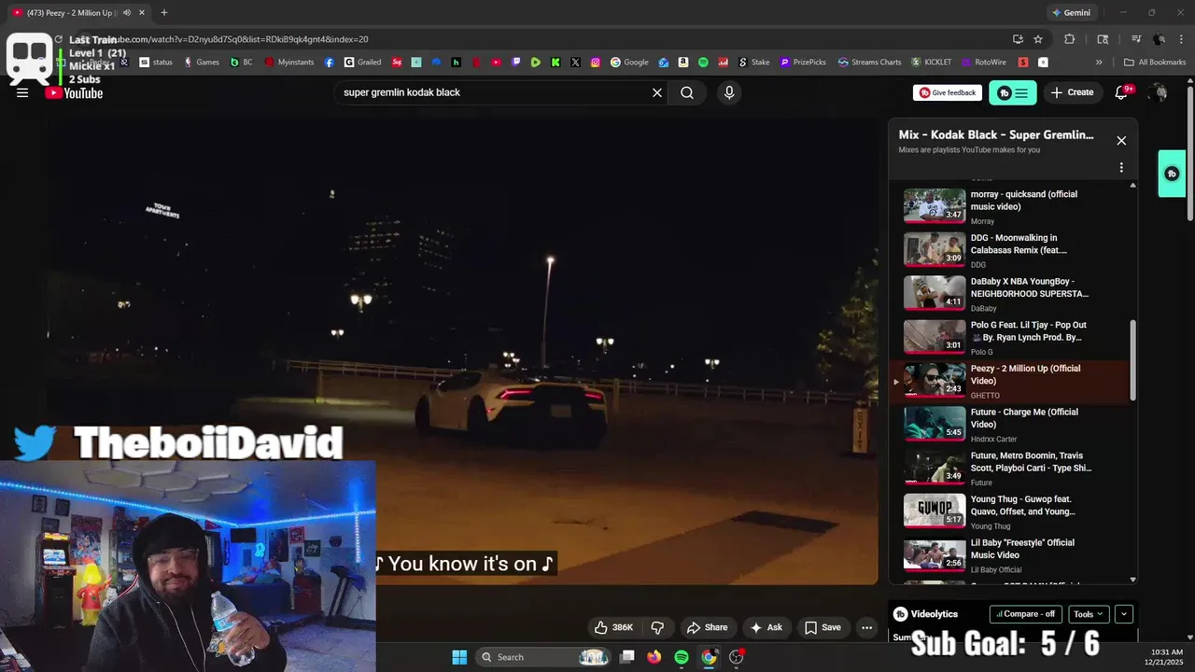
Task: Click the Give feedback button
Action: coord(948,92)
